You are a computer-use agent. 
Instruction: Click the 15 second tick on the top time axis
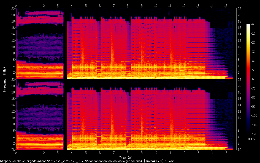(x=226, y=5)
